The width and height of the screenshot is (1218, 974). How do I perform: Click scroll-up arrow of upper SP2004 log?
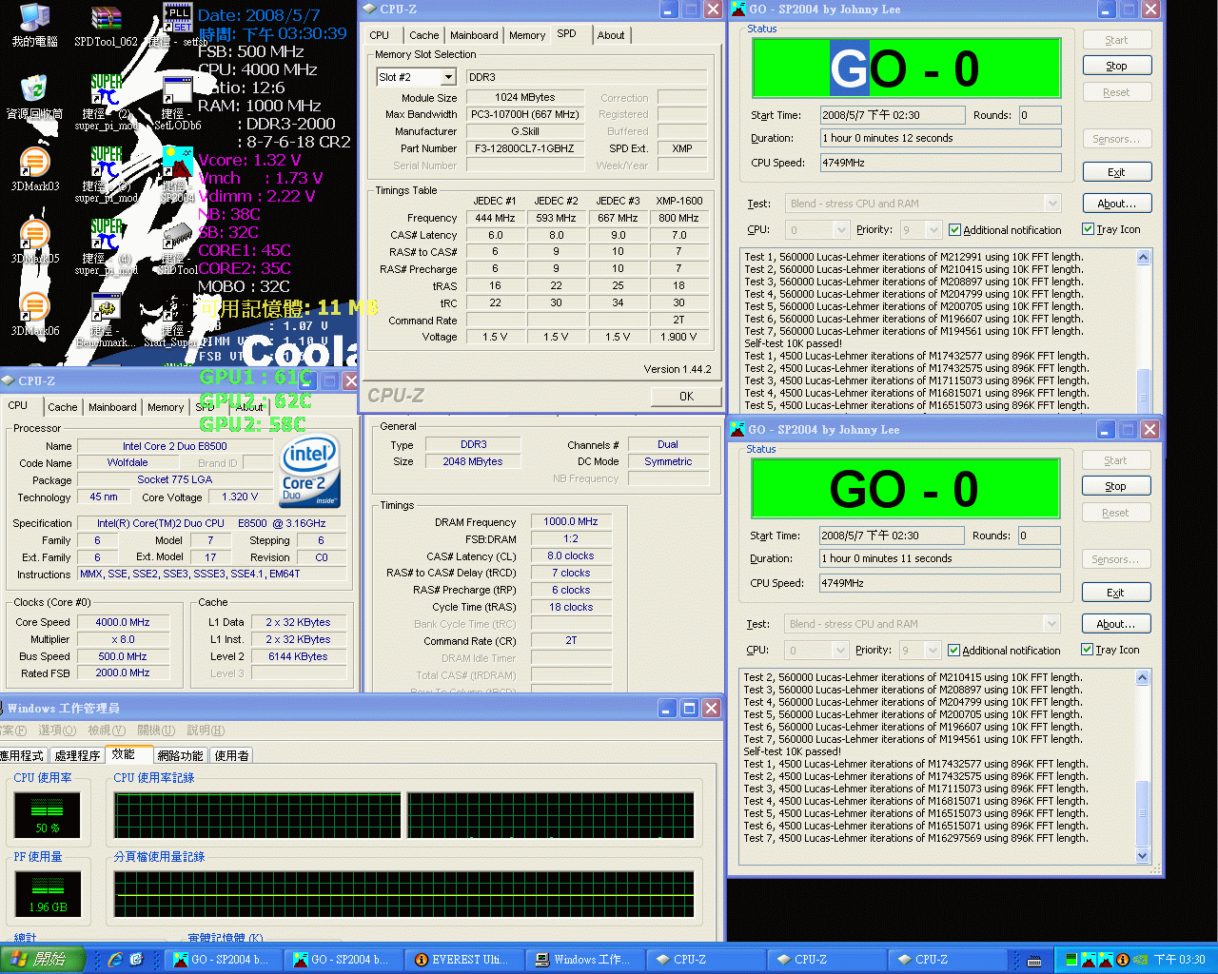click(x=1144, y=257)
